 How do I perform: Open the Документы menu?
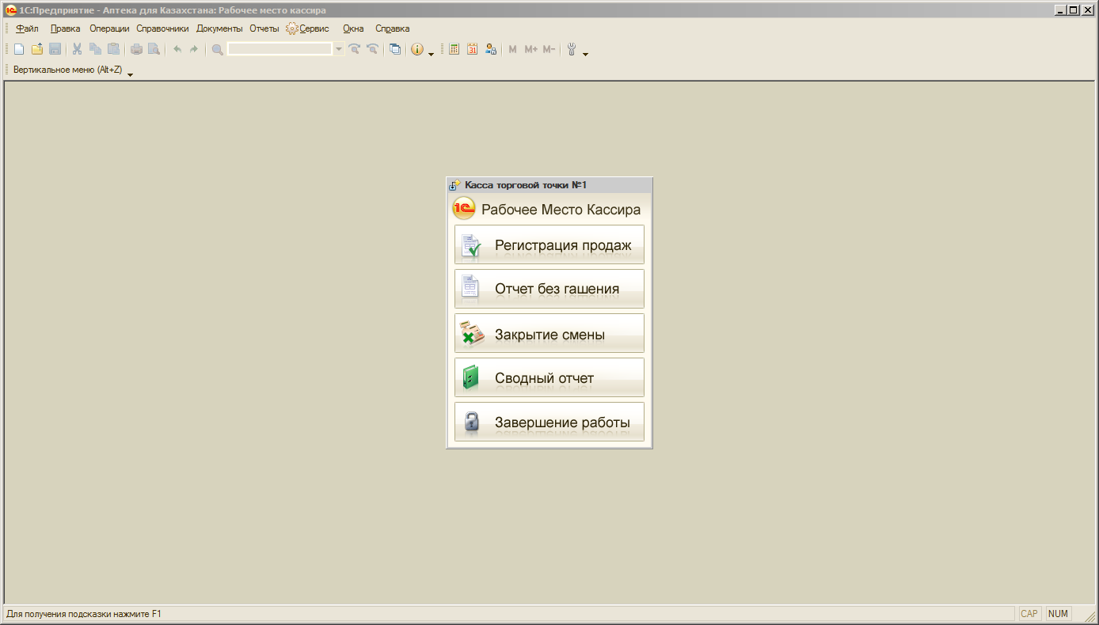tap(219, 28)
